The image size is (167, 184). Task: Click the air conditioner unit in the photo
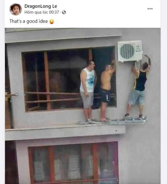pos(130,51)
